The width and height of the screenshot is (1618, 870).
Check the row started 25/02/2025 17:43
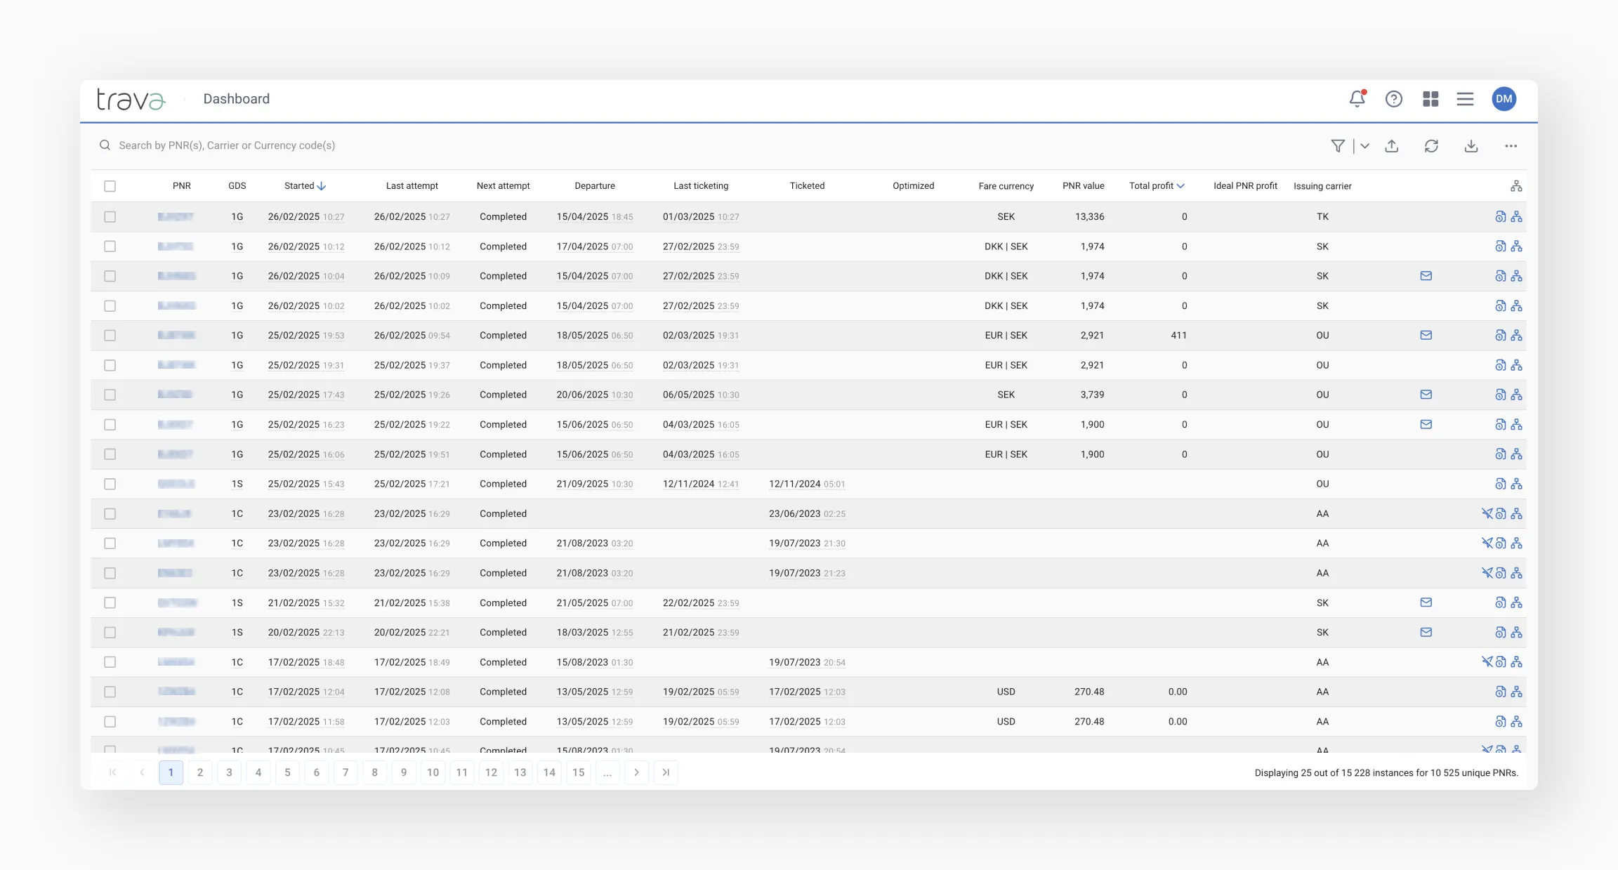pos(110,395)
